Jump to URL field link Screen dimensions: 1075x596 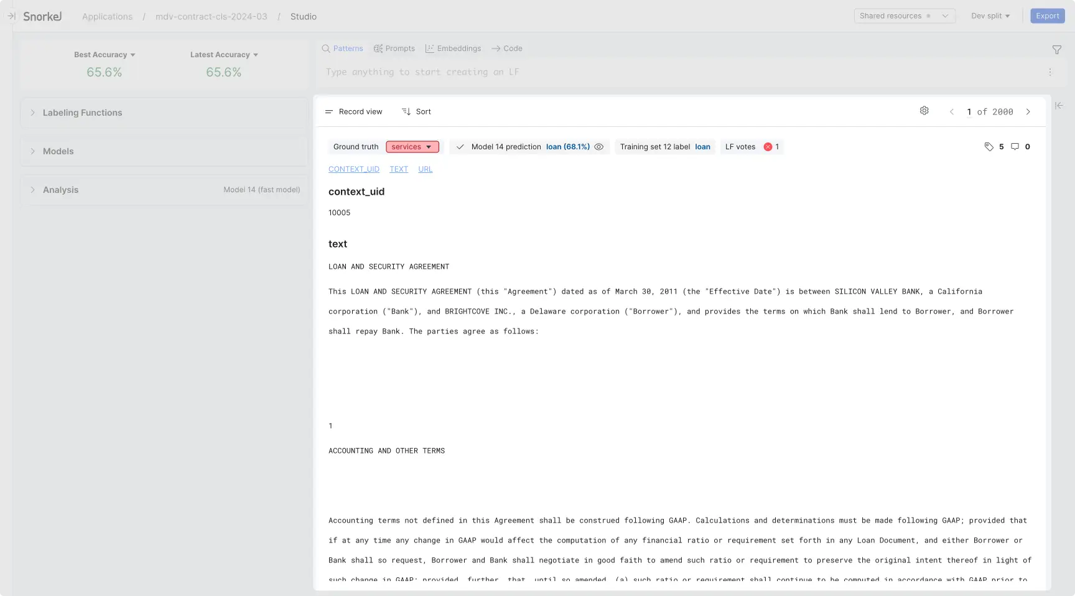coord(426,169)
